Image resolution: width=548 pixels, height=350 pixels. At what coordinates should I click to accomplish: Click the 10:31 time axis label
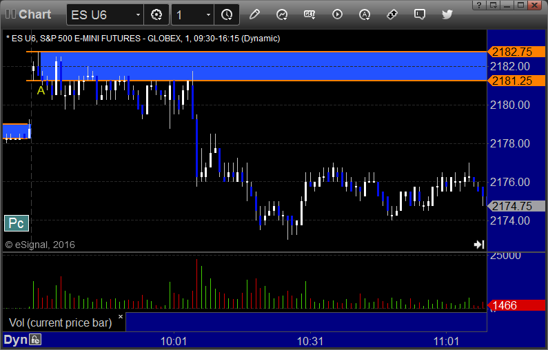click(310, 341)
